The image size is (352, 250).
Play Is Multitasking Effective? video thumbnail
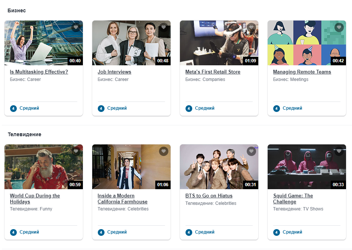click(x=44, y=43)
